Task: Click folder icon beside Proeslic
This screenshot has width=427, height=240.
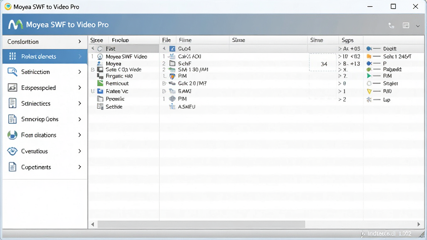Action: [100, 99]
